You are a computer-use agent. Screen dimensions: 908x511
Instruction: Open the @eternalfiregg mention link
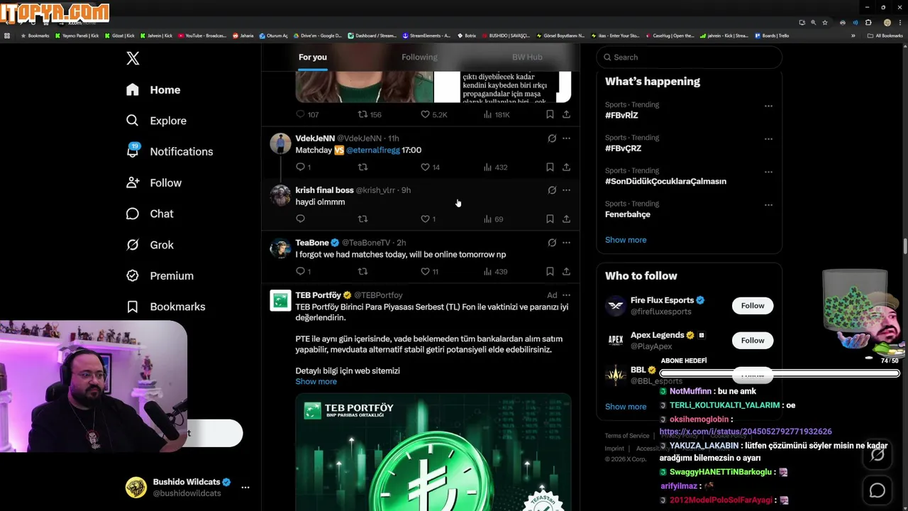[x=372, y=150]
